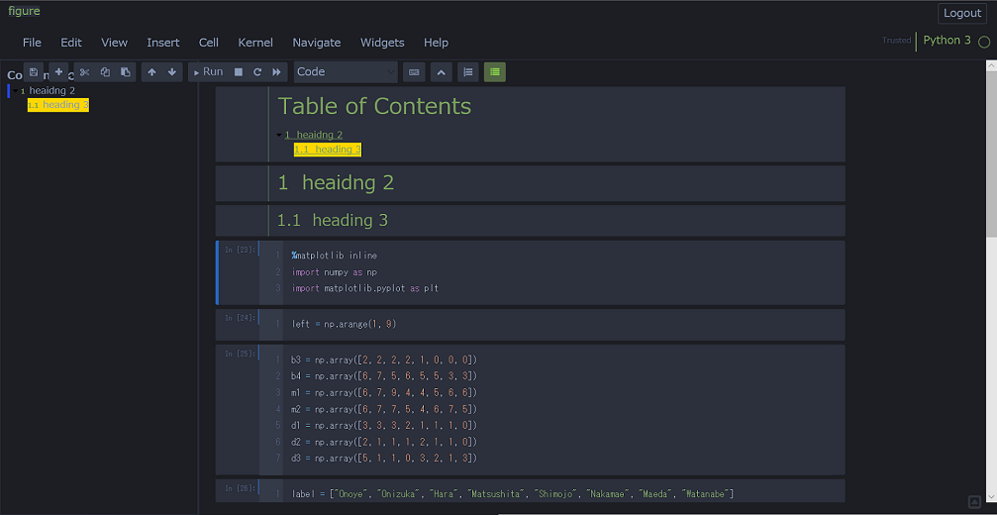Click the In [24] cell prompt
This screenshot has height=515, width=997.
coord(241,318)
